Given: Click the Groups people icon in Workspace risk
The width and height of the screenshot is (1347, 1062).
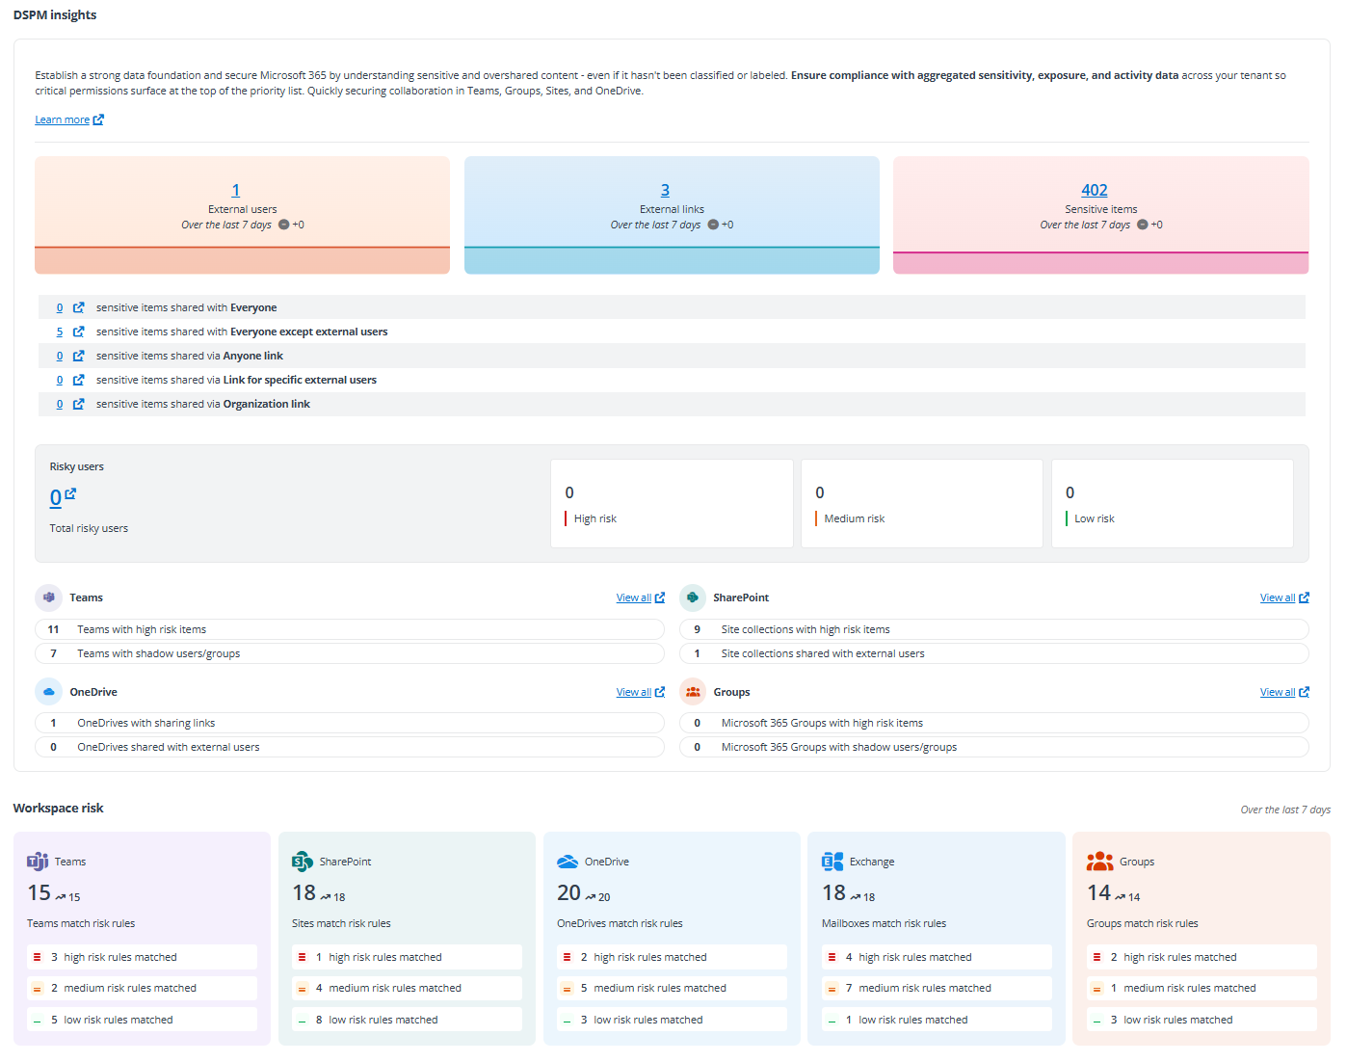Looking at the screenshot, I should click(x=1099, y=862).
